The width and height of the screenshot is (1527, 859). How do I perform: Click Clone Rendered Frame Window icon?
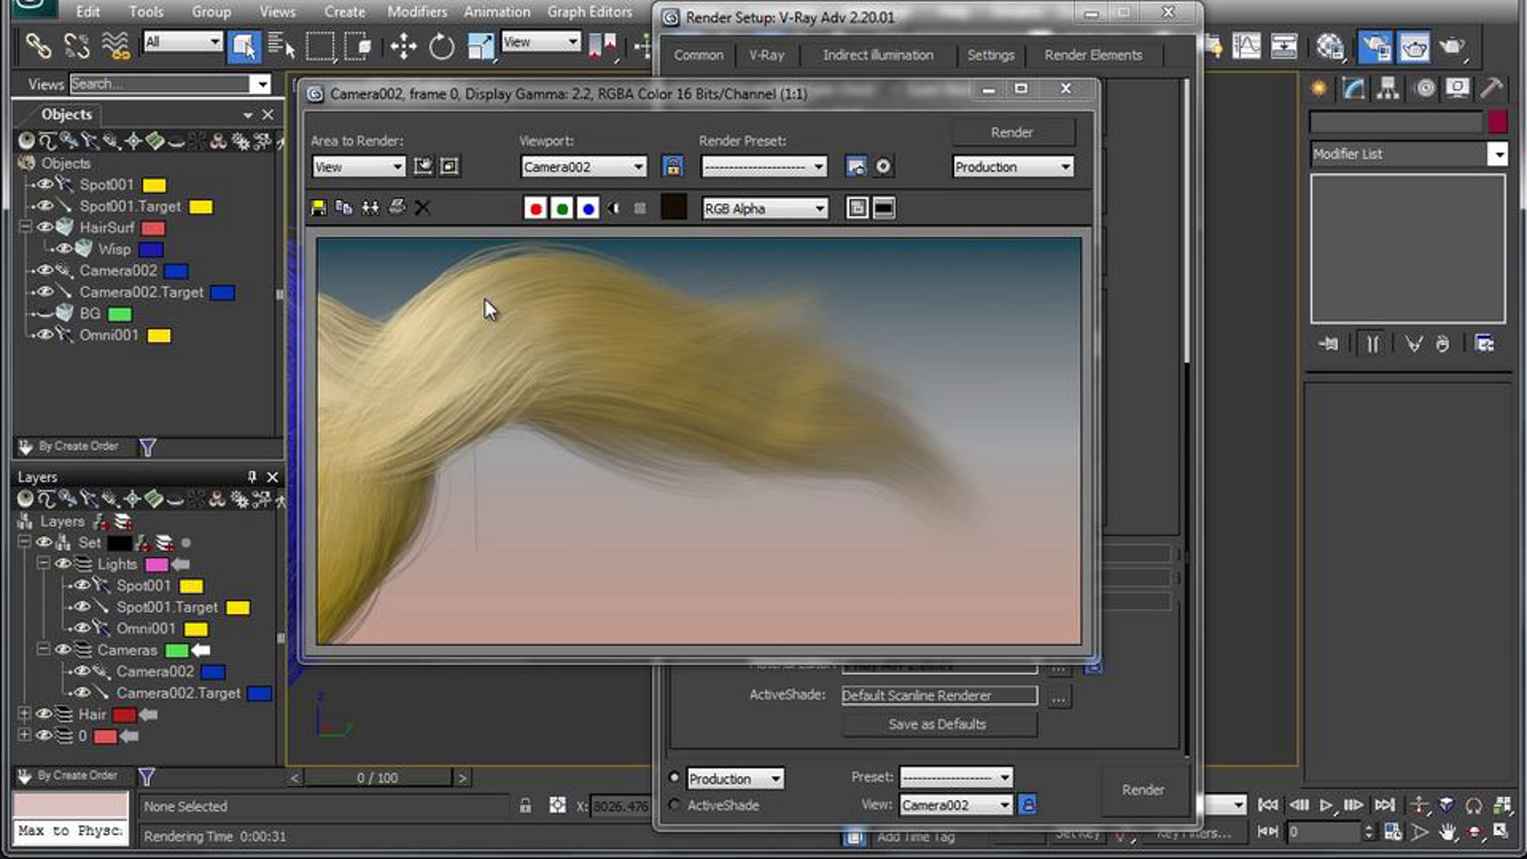pos(370,207)
